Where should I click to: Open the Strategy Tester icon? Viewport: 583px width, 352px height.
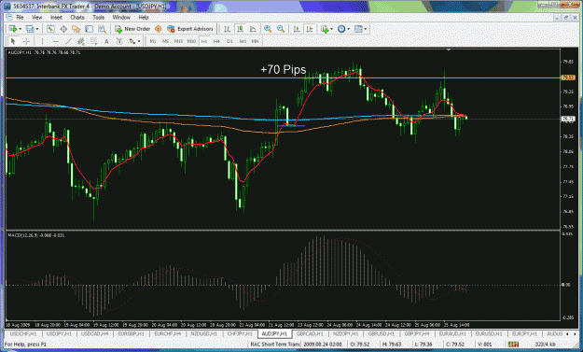tap(102, 29)
